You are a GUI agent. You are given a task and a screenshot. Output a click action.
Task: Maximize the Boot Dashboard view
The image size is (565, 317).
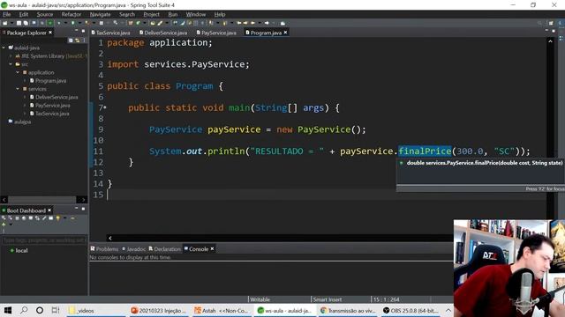pyautogui.click(x=83, y=209)
